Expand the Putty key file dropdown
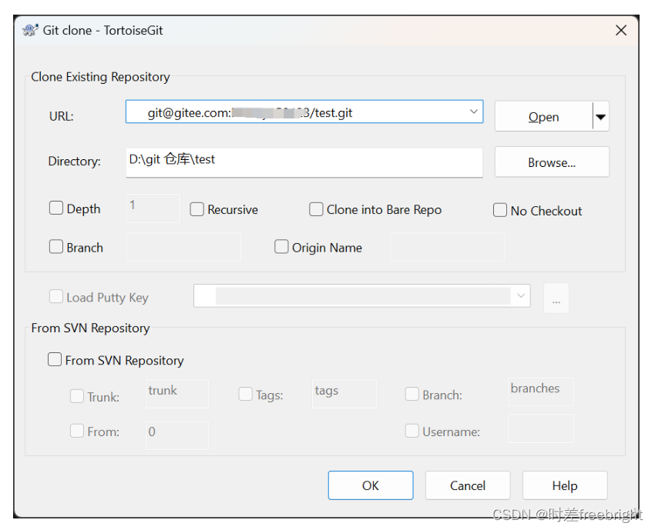This screenshot has width=655, height=530. coord(520,295)
